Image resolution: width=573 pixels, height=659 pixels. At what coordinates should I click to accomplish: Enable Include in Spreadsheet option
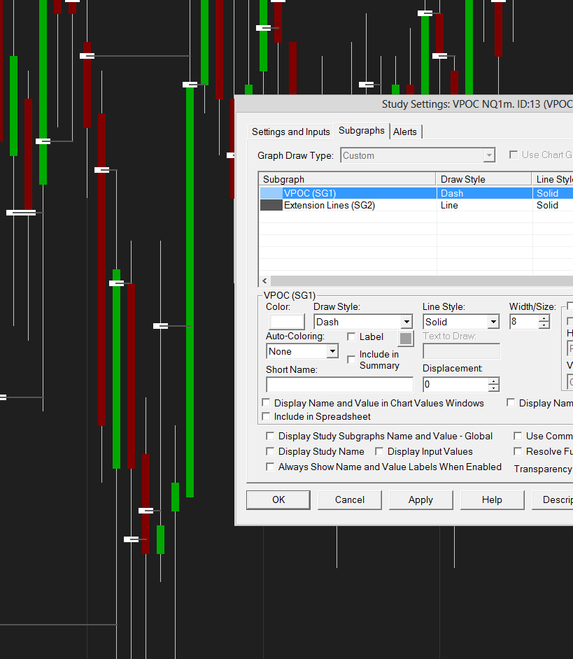point(267,417)
